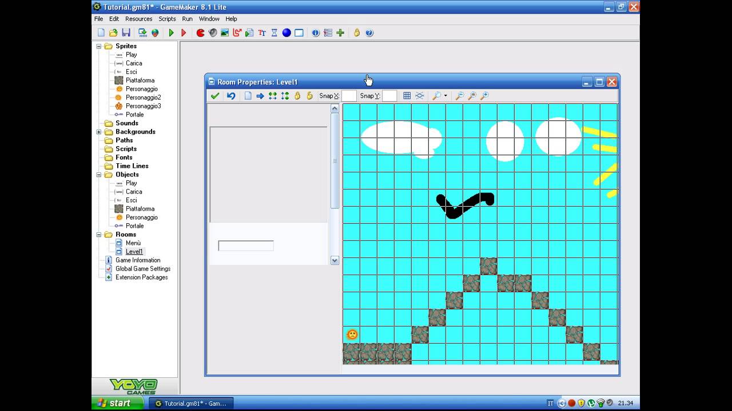Click Create executable toolbar icon
Viewport: 732px width, 411px height.
(142, 33)
